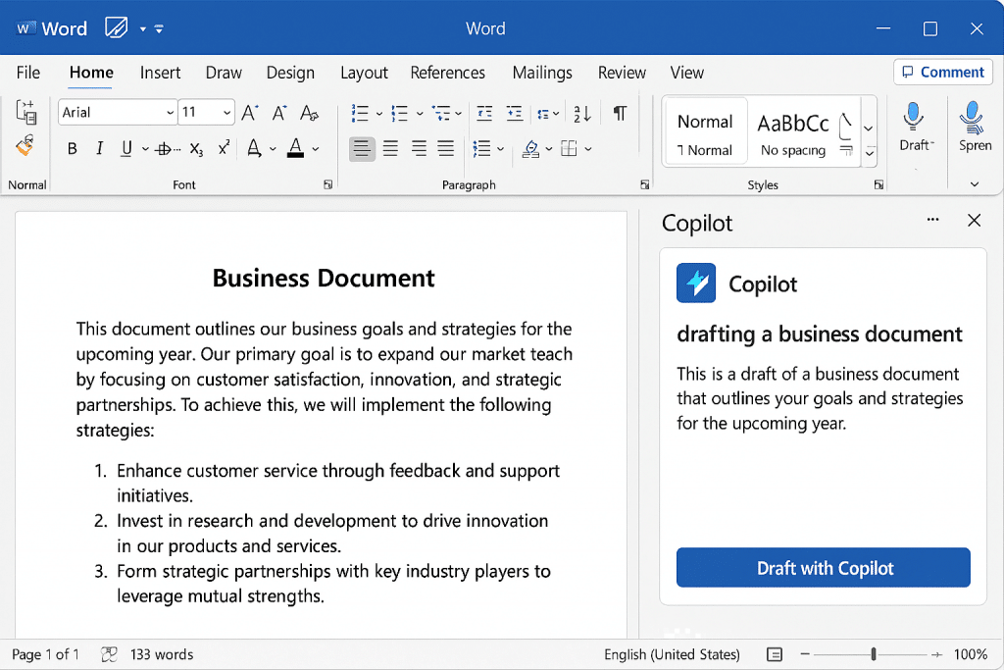
Task: Toggle Bold formatting
Action: (72, 149)
